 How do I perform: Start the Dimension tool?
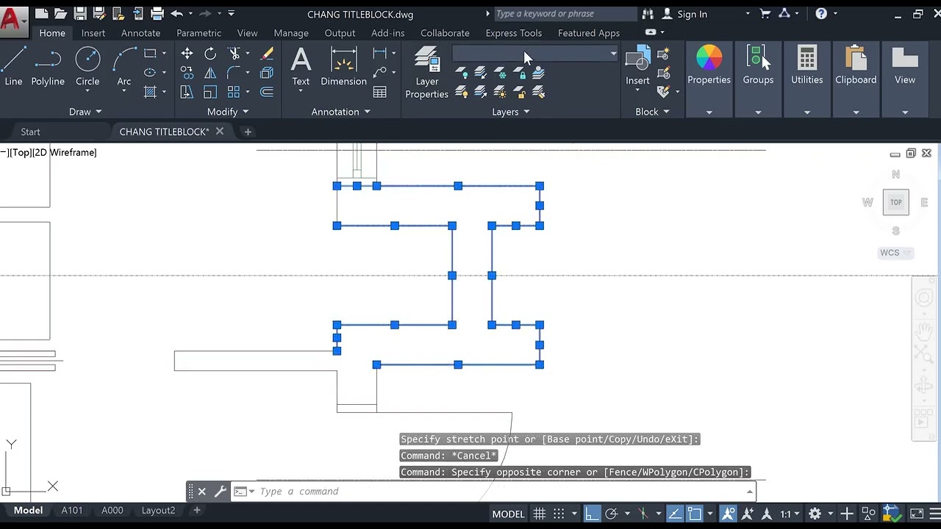tap(343, 67)
